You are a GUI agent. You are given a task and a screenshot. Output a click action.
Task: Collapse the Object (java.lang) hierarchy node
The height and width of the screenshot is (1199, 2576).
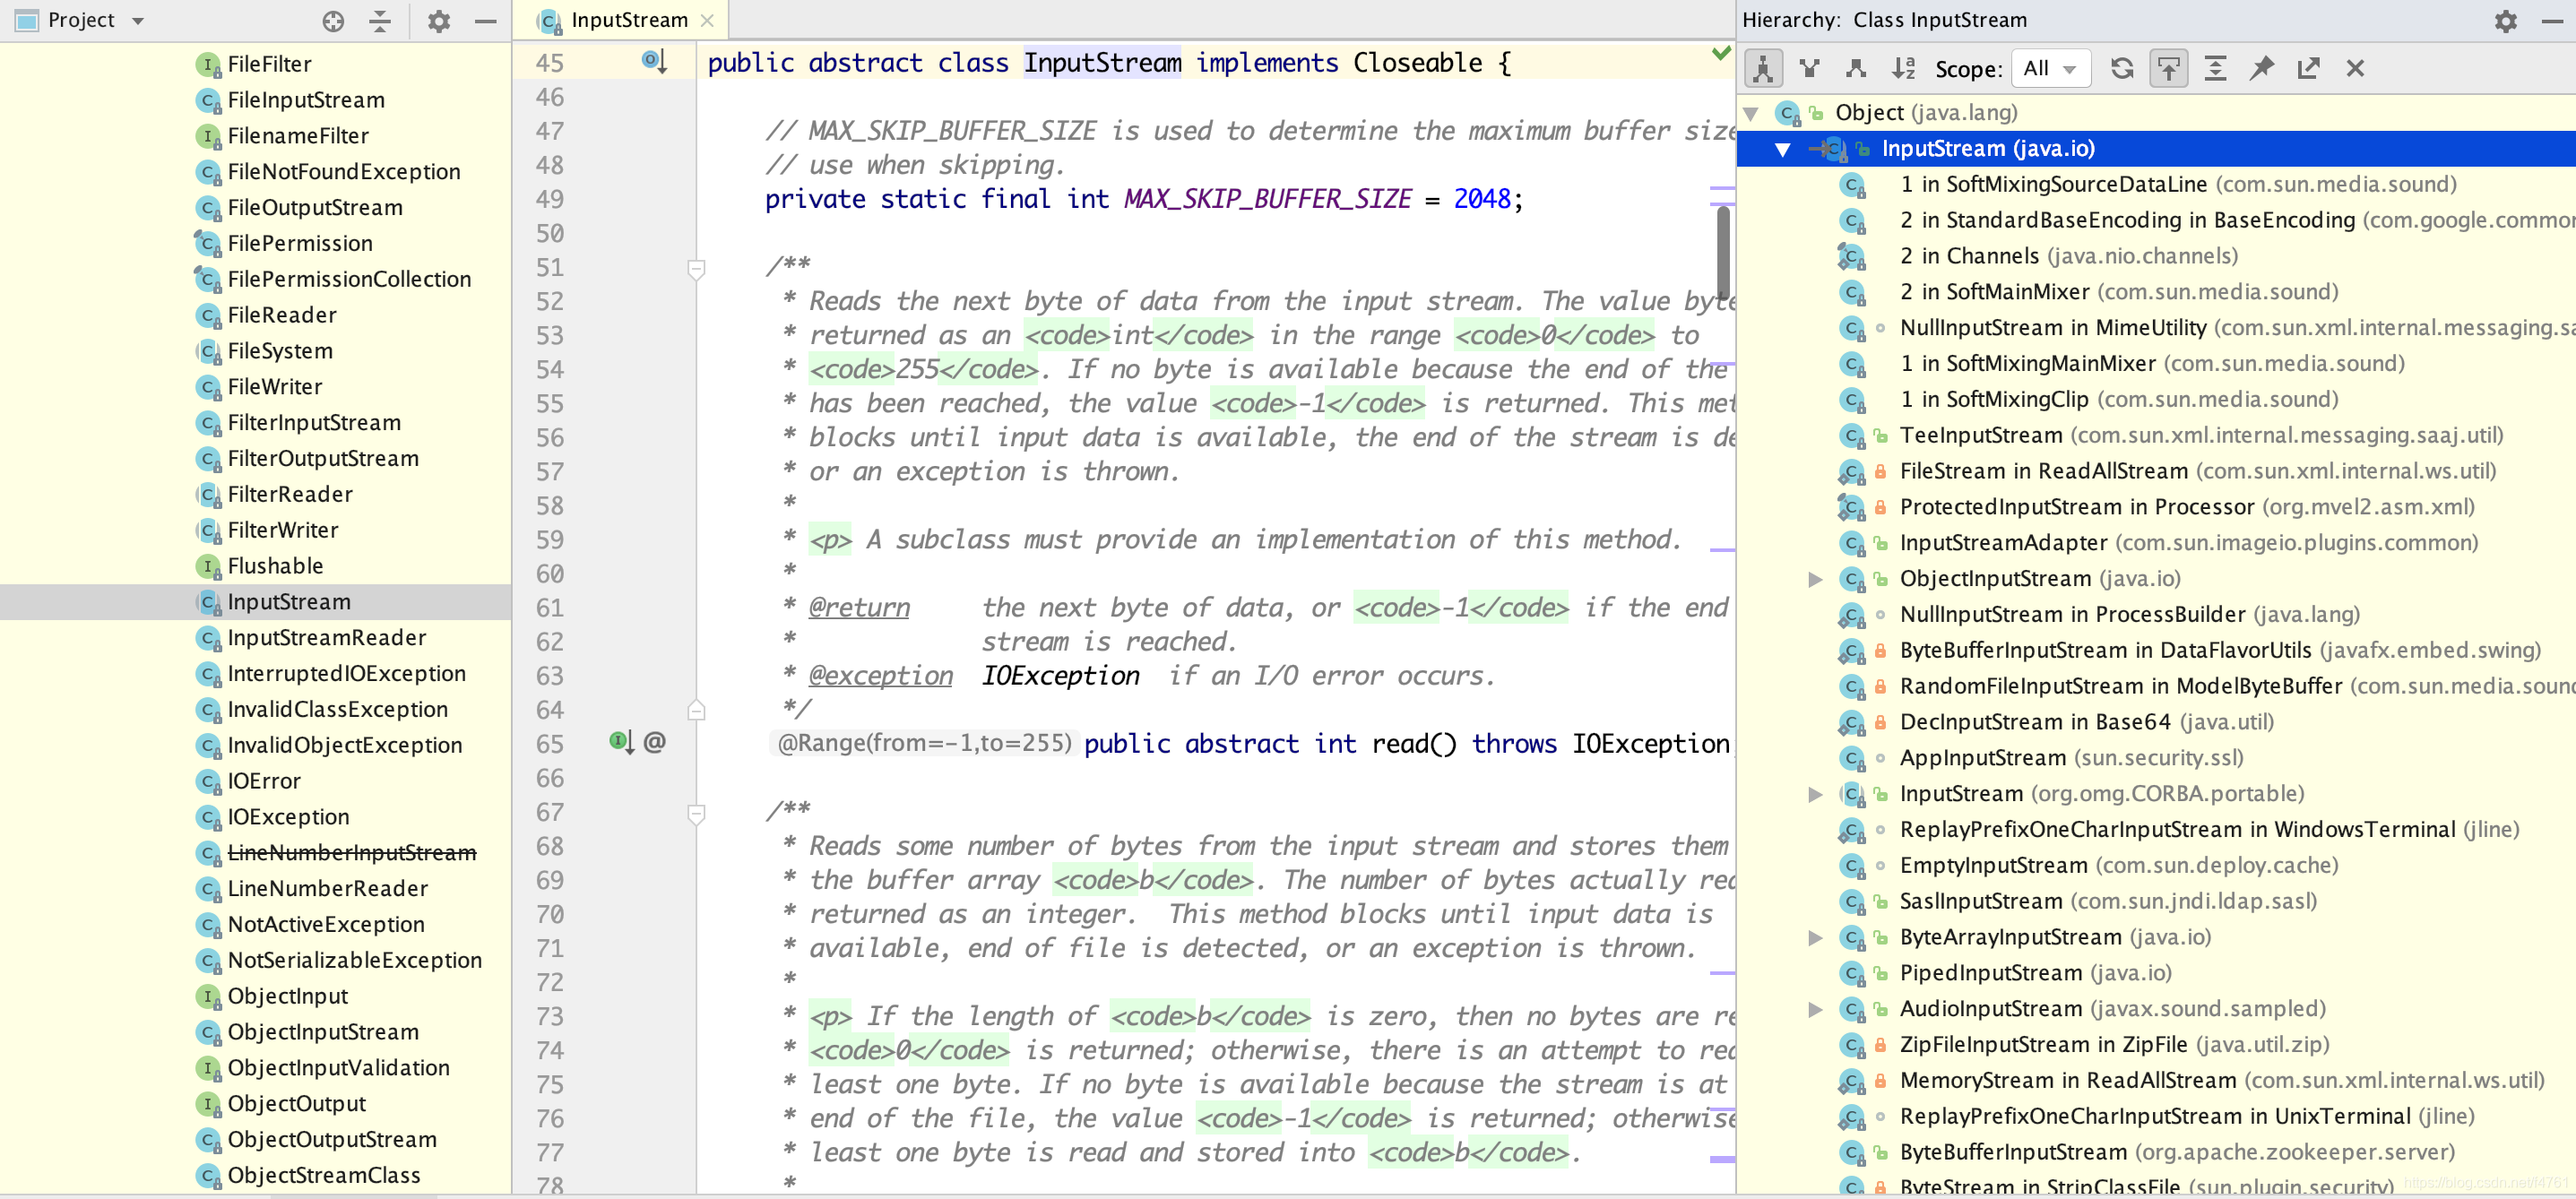(1752, 113)
